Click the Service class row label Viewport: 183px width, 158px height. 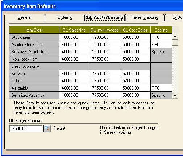(x=34, y=74)
